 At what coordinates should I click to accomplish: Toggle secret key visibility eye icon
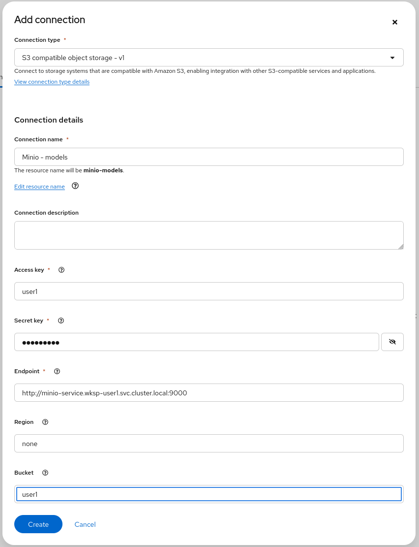point(392,342)
